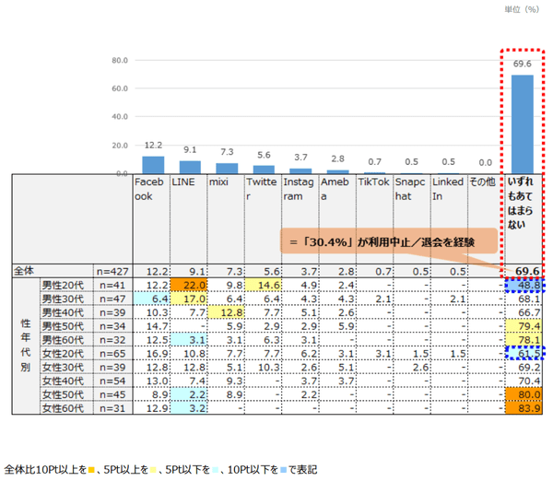Screen dimensions: 553x481
Task: Click the orange 83.9 cell for 女性60代
Action: tap(524, 408)
